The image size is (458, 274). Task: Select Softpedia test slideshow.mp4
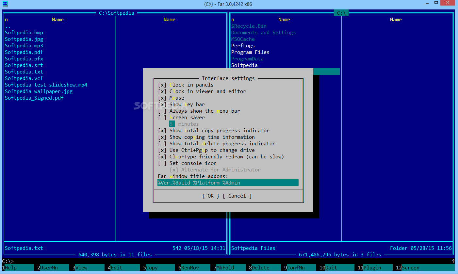click(x=46, y=85)
